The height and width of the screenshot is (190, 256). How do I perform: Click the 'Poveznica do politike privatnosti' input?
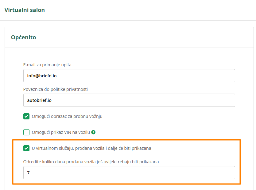129,100
